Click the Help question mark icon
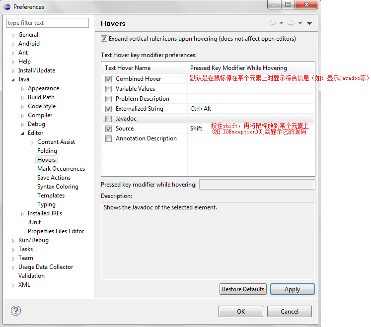The image size is (371, 327). click(x=16, y=311)
